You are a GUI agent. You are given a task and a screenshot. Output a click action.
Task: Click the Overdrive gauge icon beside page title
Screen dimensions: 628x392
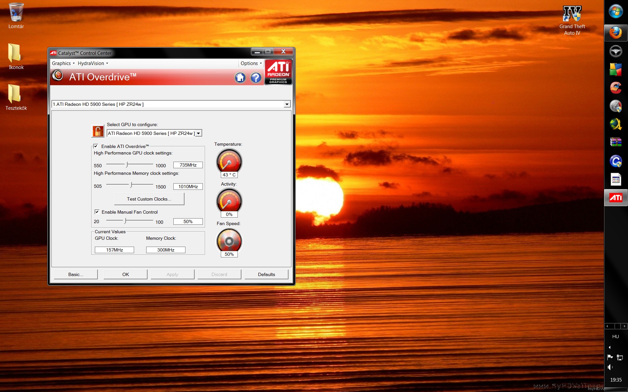coord(58,75)
